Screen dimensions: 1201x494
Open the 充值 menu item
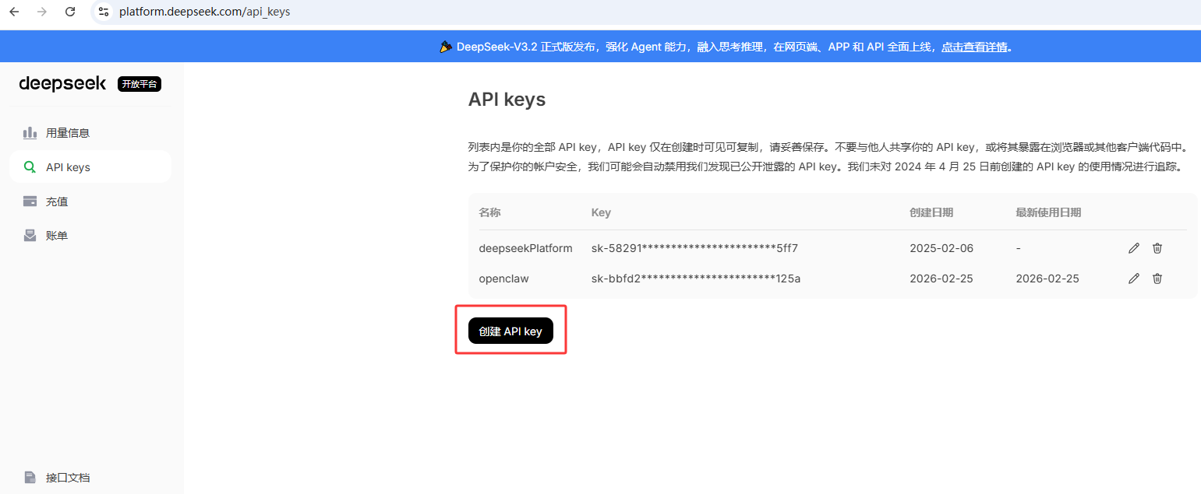(x=90, y=201)
